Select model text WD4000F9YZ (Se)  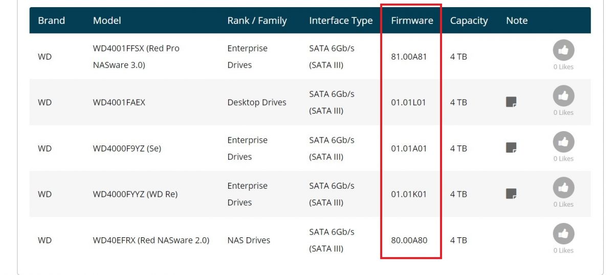pyautogui.click(x=127, y=148)
